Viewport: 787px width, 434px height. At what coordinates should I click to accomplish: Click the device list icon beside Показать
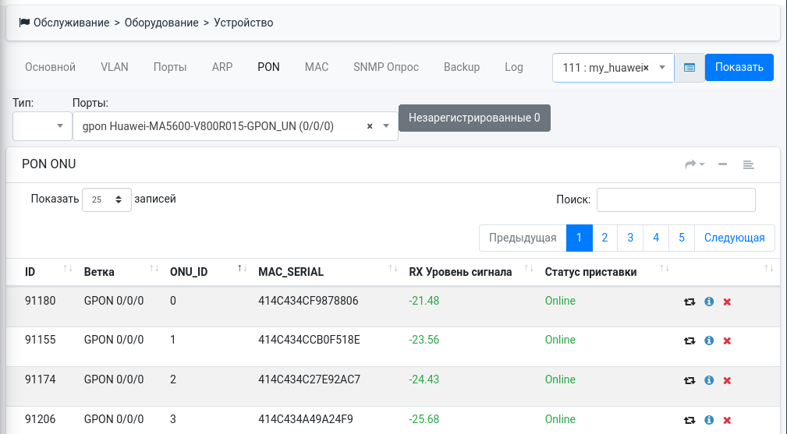(x=690, y=68)
